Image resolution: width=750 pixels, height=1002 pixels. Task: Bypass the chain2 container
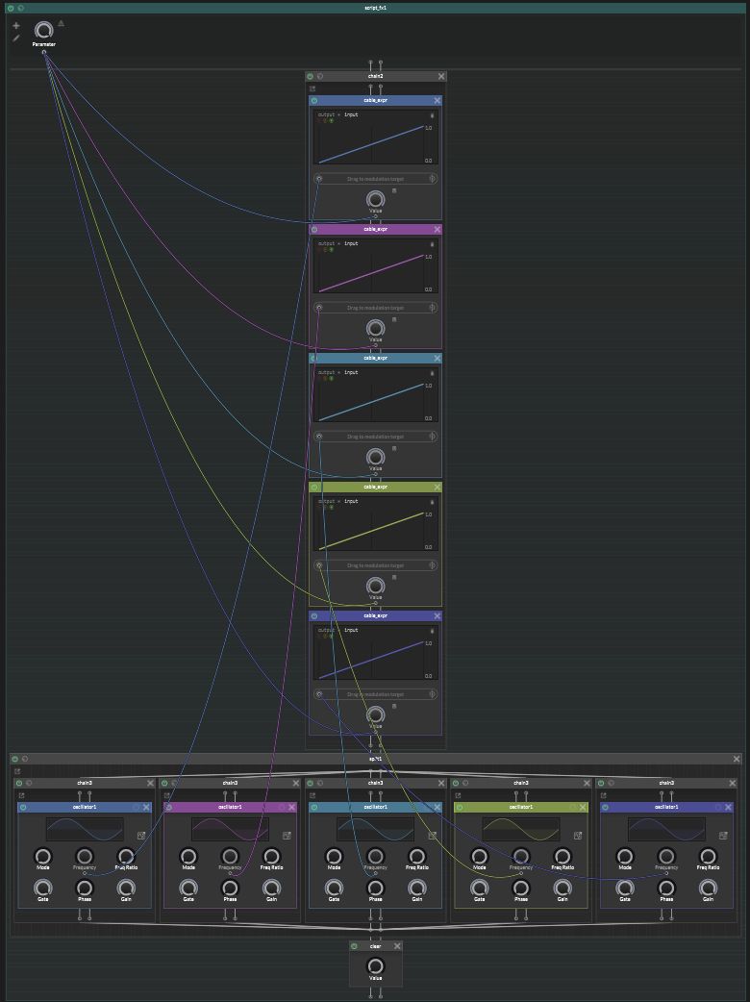[310, 76]
